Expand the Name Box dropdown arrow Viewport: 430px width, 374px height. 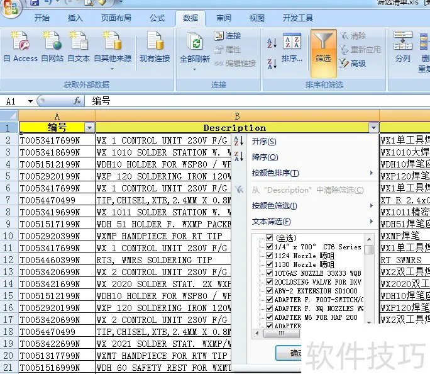(x=30, y=101)
